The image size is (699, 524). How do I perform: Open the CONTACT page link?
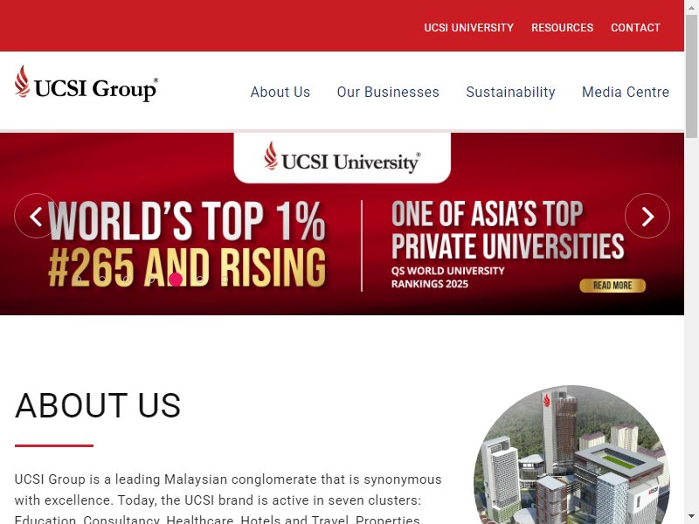(x=635, y=28)
